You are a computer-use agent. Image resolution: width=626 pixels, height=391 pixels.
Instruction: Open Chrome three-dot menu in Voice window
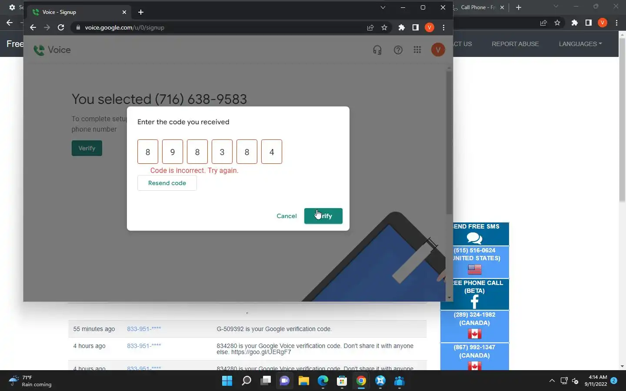(x=443, y=27)
